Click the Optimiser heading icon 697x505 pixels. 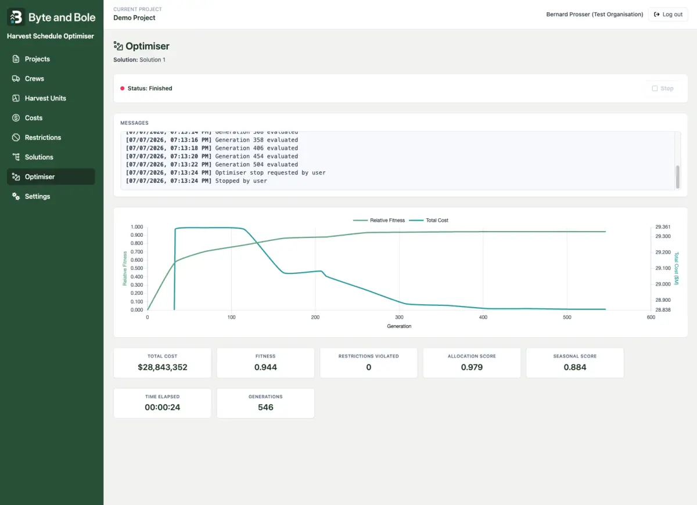point(118,46)
